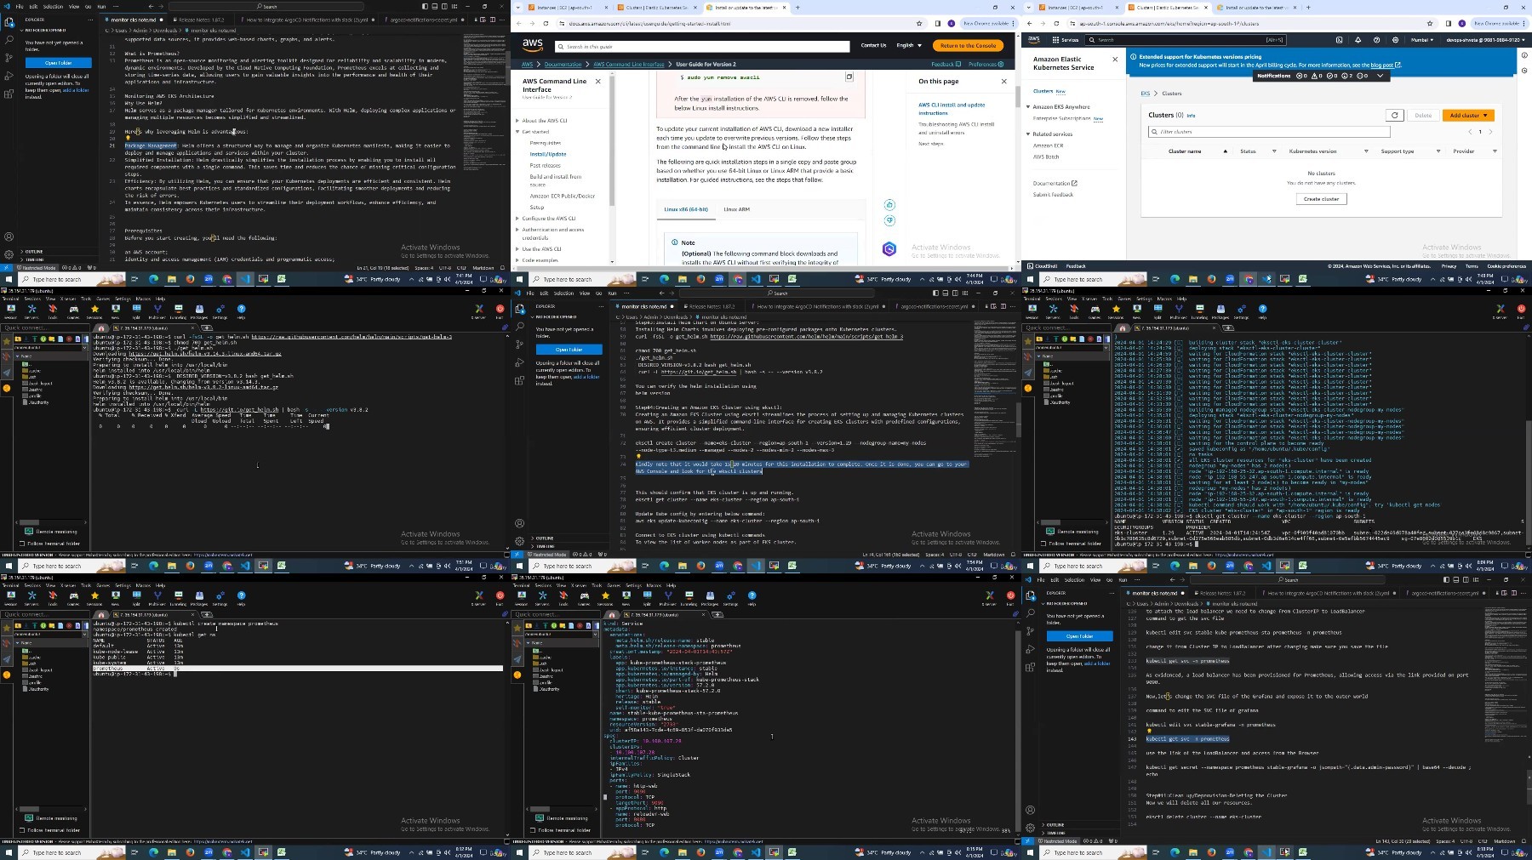This screenshot has width=1532, height=860.
Task: Click Split icon in MobaXterm showing kubectl get ns
Action: point(136,598)
